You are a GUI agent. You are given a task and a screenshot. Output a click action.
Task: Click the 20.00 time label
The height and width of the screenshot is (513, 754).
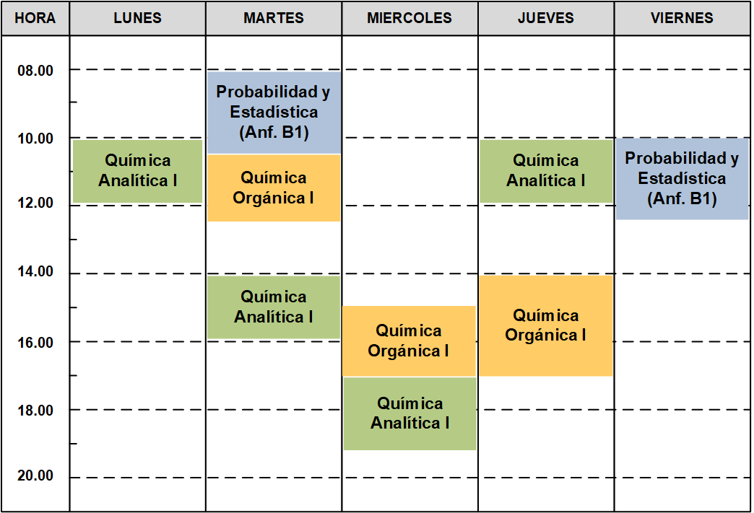35,475
